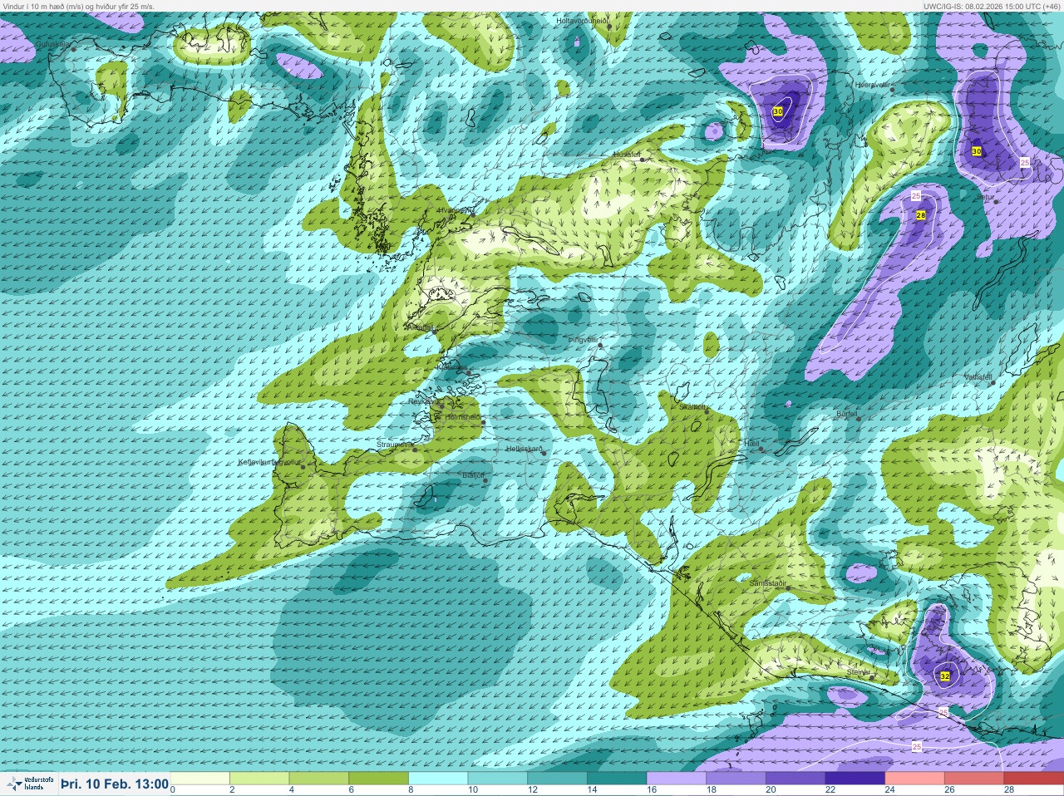This screenshot has height=796, width=1064.
Task: Click the yellow 28 gust marker
Action: pyautogui.click(x=920, y=215)
